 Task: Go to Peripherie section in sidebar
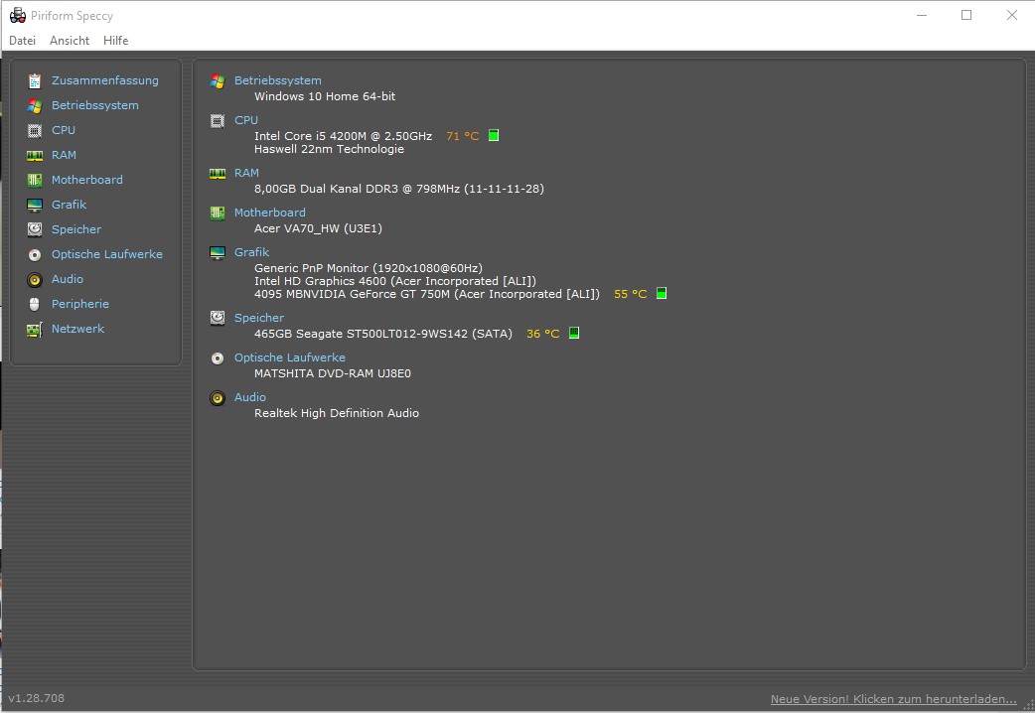click(80, 304)
